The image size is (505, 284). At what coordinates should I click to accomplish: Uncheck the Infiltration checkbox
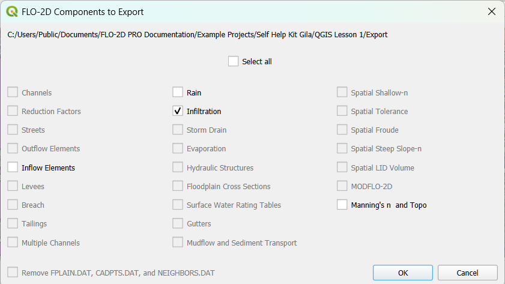click(178, 111)
